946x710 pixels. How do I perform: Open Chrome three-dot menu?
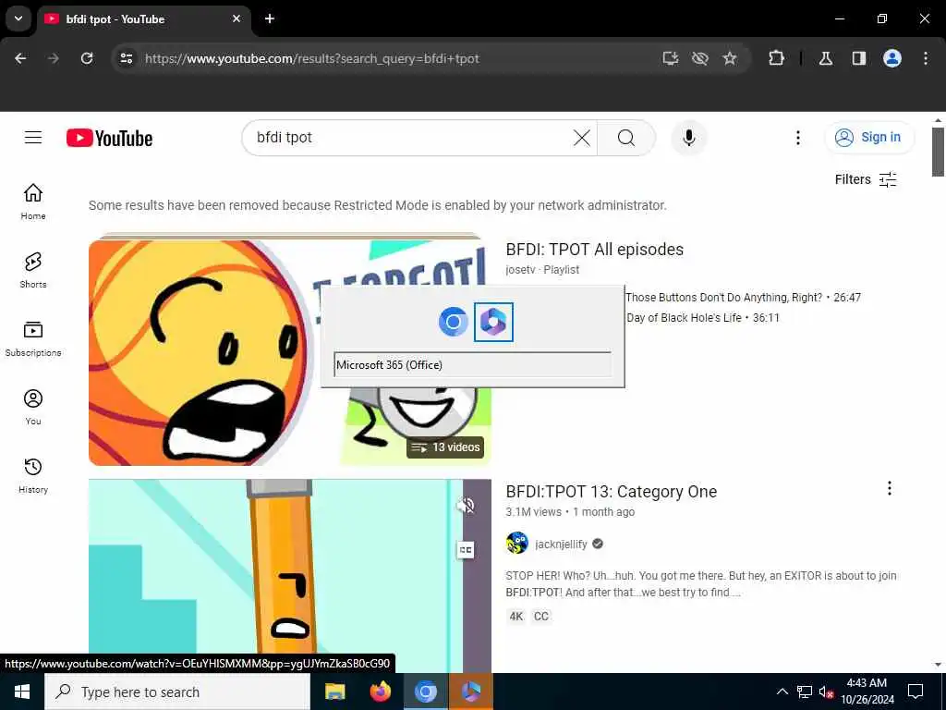pyautogui.click(x=926, y=58)
